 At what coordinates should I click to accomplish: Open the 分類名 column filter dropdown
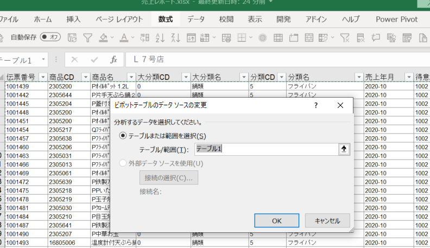(359, 77)
